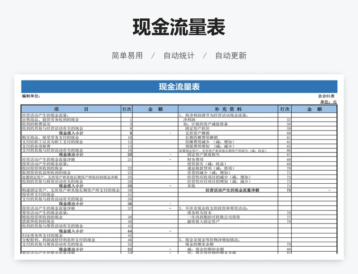Select row 筹资活动产生的现金流量:

pyautogui.click(x=45, y=213)
